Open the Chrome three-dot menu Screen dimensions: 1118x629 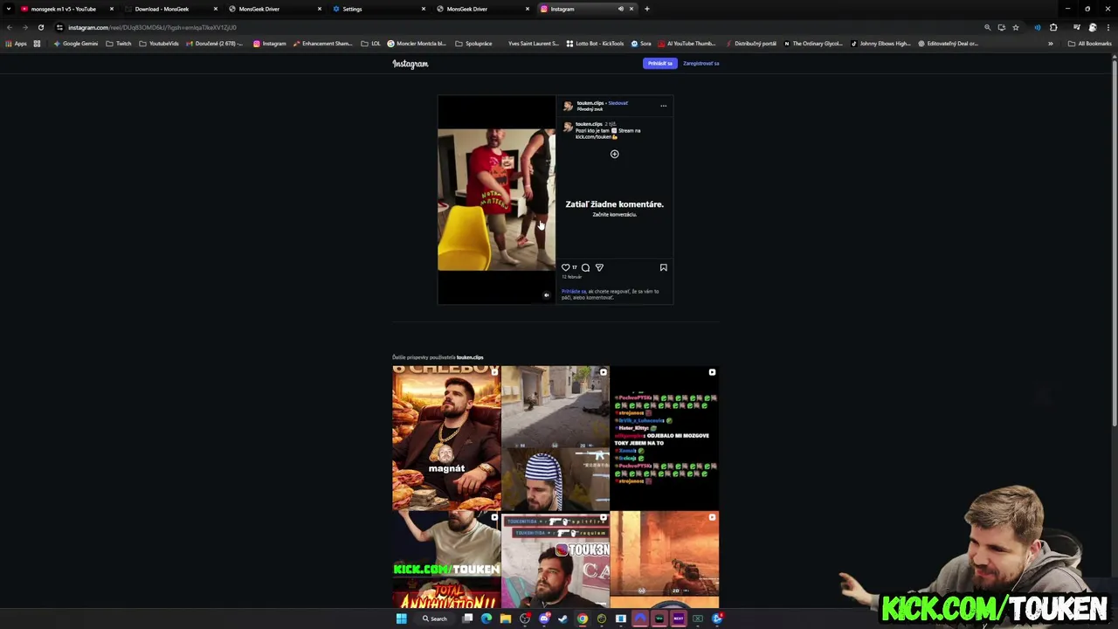pos(1108,27)
